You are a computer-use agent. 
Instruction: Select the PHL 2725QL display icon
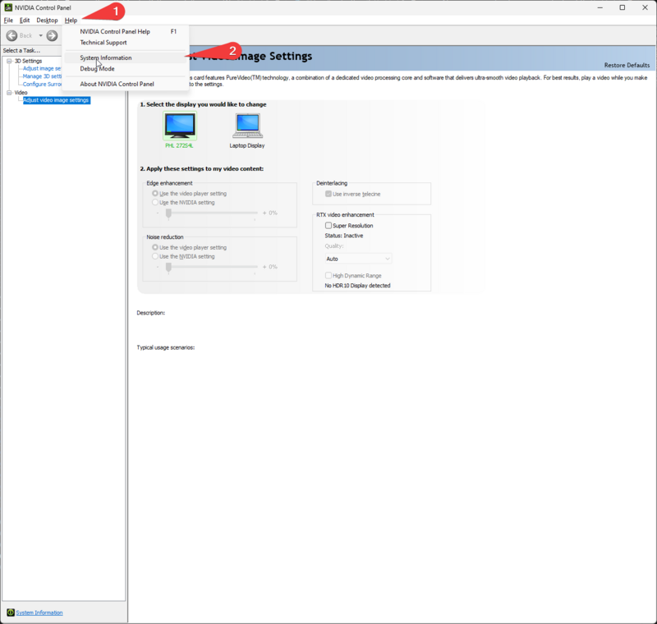(x=179, y=126)
